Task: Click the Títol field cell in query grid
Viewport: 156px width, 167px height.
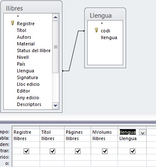Action: [52, 132]
